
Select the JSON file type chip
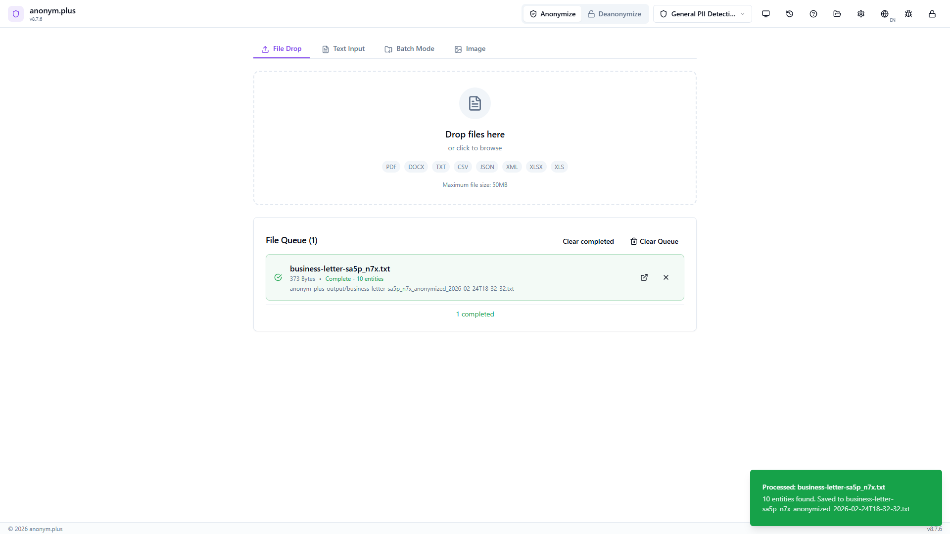[x=487, y=167]
